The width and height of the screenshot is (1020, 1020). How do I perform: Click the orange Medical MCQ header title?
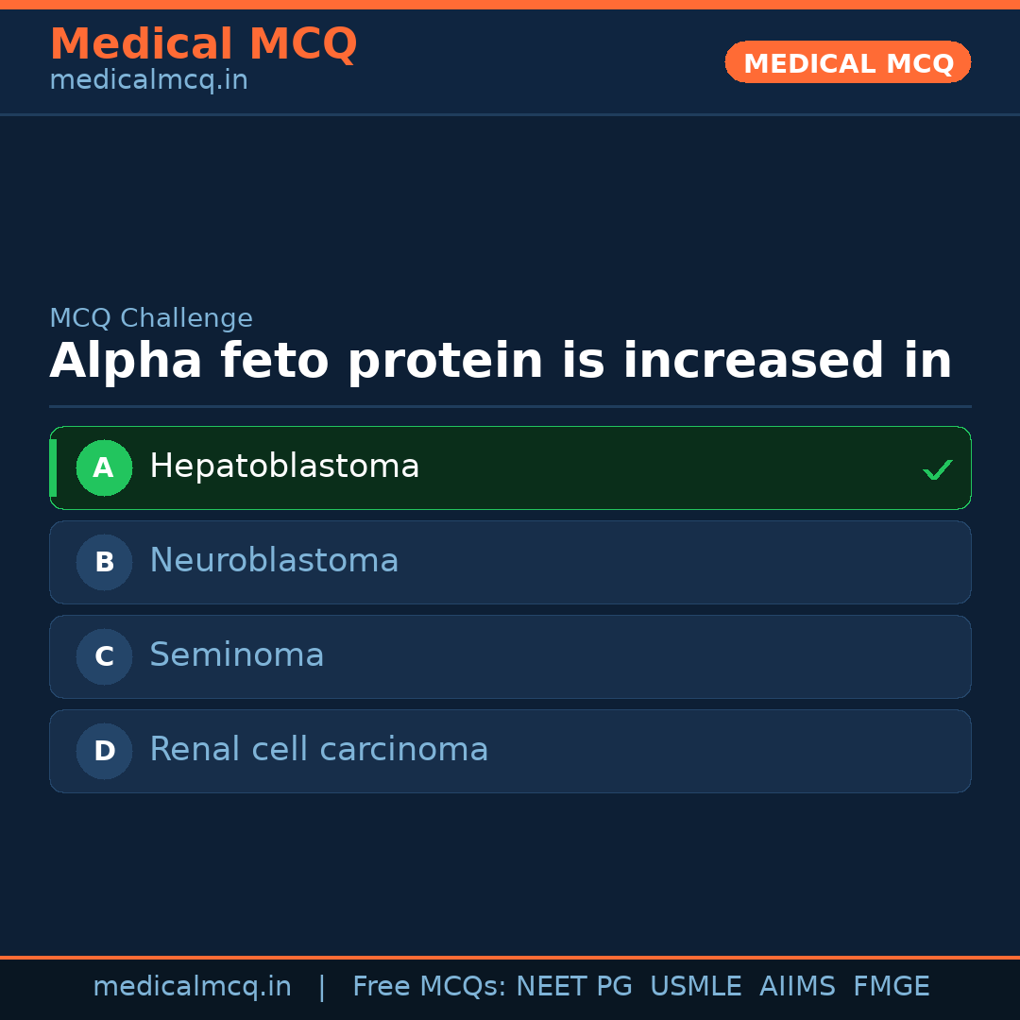tap(203, 44)
